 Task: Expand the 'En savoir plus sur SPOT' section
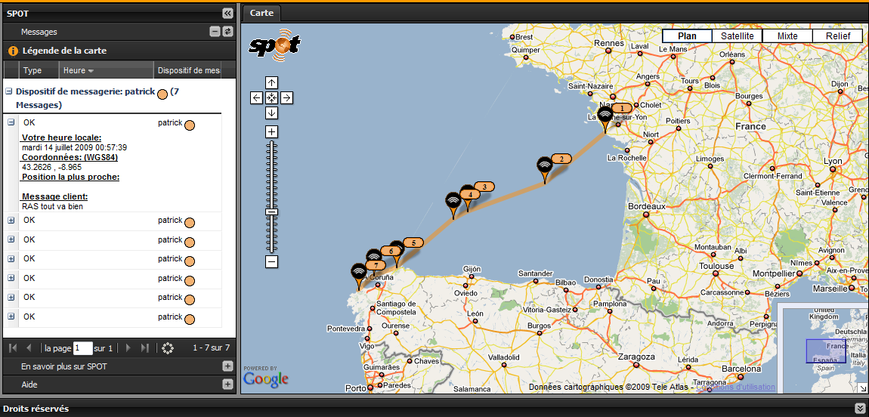[x=227, y=366]
